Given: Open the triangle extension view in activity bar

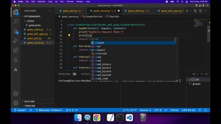Looking at the screenshot, I should pos(16,69).
